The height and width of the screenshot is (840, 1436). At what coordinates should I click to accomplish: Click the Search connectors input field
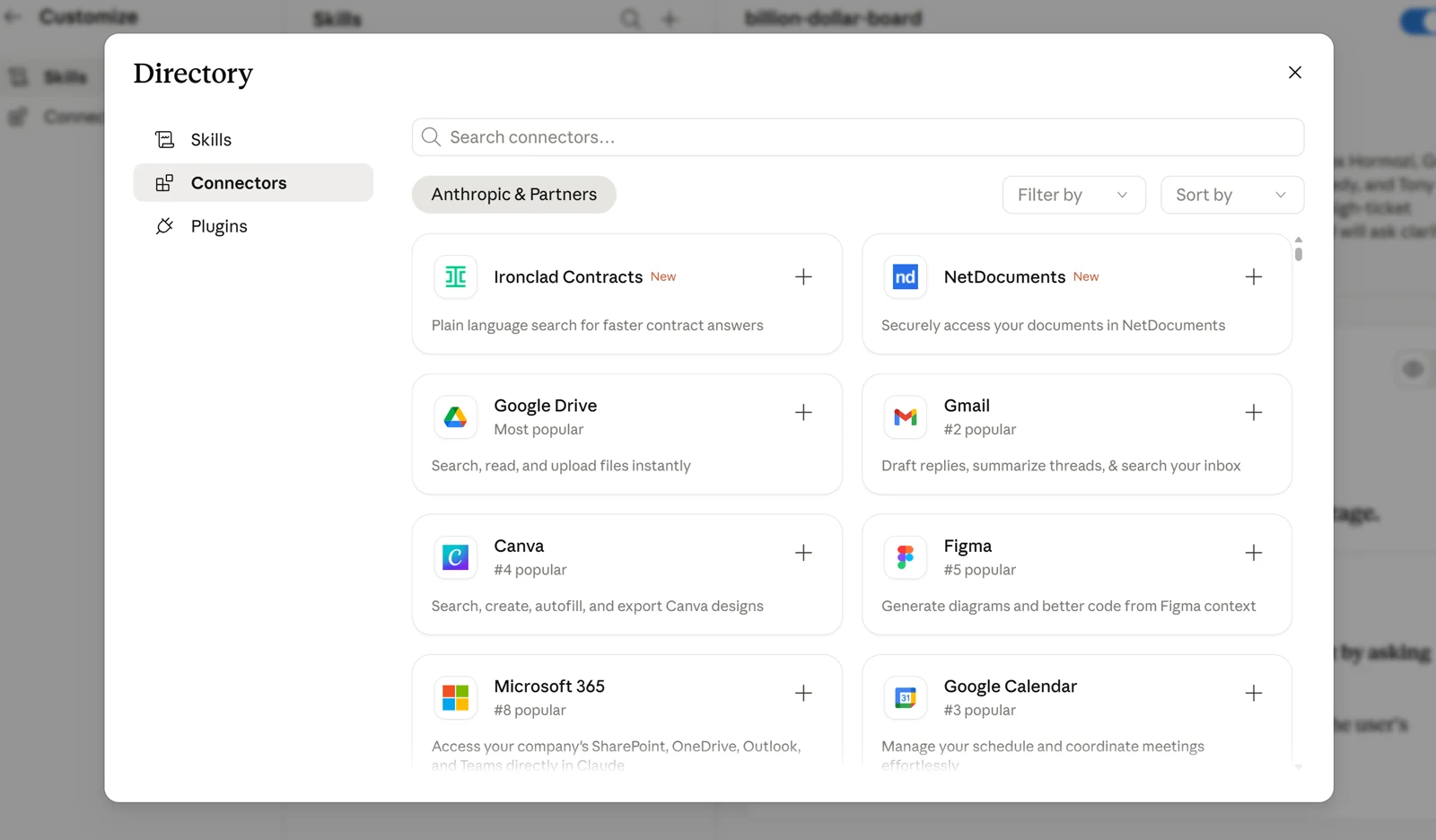(858, 137)
